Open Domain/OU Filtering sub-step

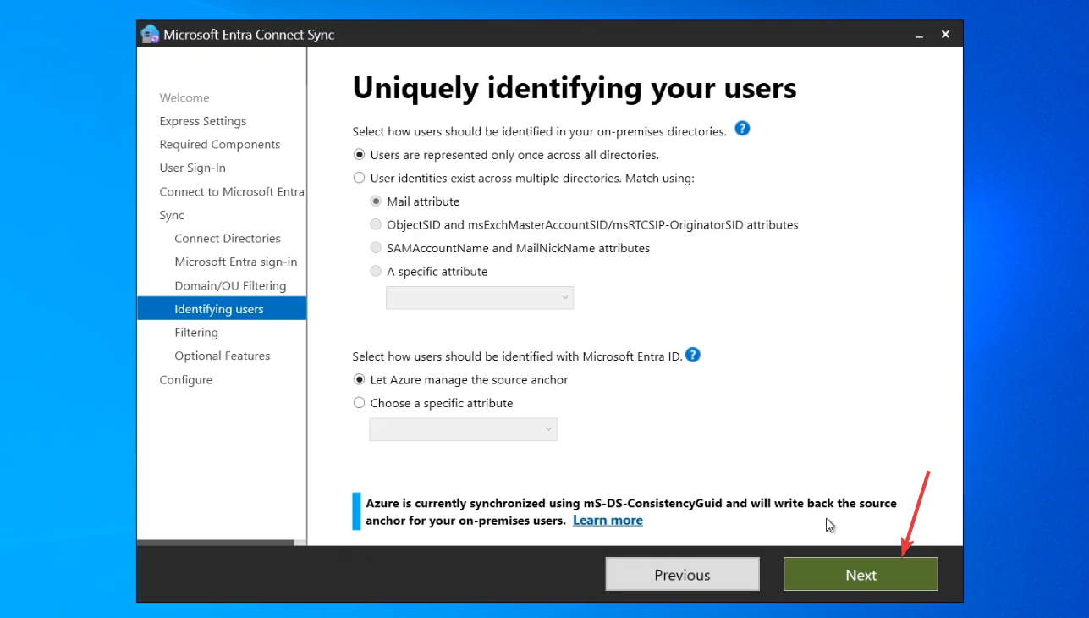pyautogui.click(x=230, y=285)
